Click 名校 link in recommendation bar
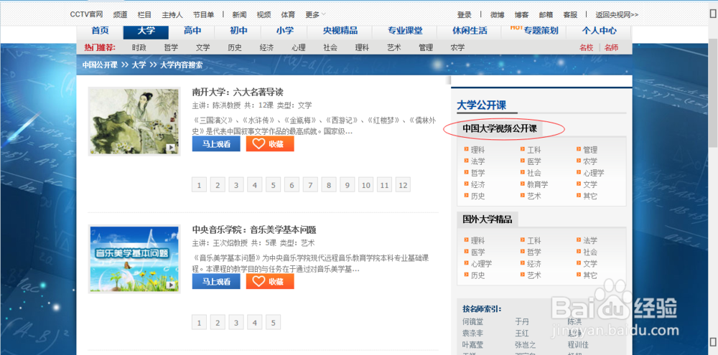This screenshot has height=355, width=718. coord(587,47)
